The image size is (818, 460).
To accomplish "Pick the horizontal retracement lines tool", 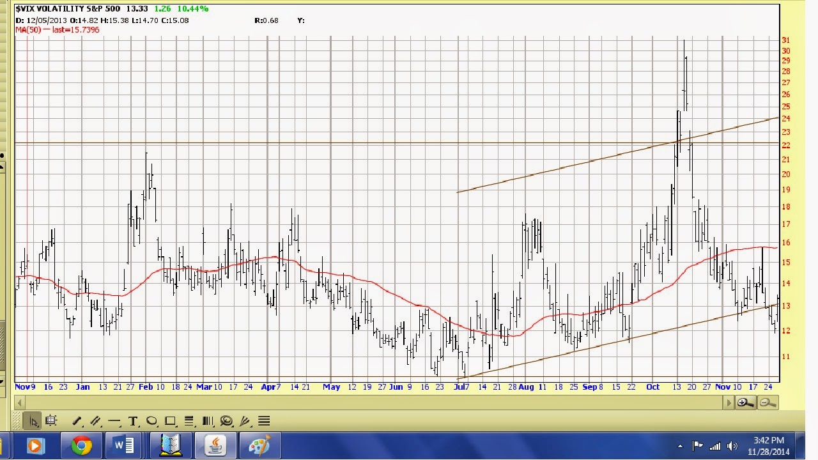I will (x=189, y=421).
